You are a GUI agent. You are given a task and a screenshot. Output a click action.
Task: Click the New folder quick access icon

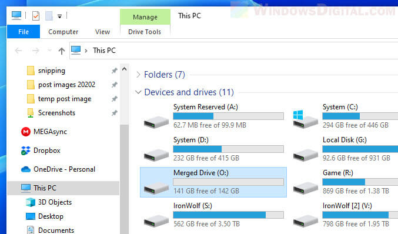tap(49, 16)
